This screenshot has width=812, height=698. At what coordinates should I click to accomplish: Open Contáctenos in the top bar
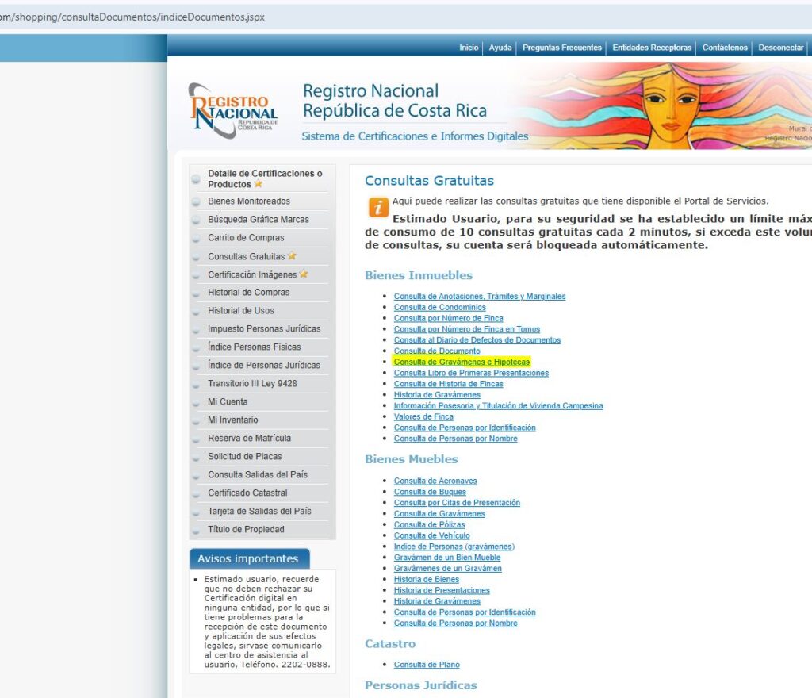(725, 48)
